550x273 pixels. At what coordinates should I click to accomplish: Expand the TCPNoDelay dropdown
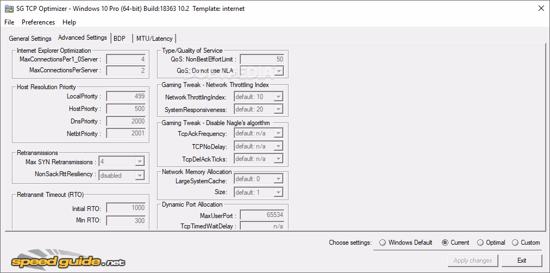point(259,146)
